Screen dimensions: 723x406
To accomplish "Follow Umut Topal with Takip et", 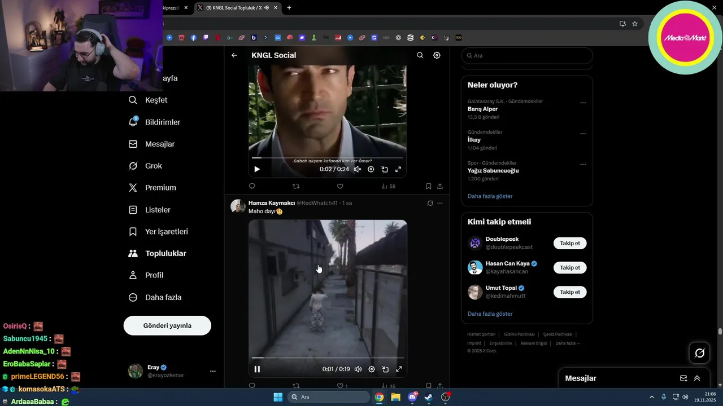I will point(570,292).
